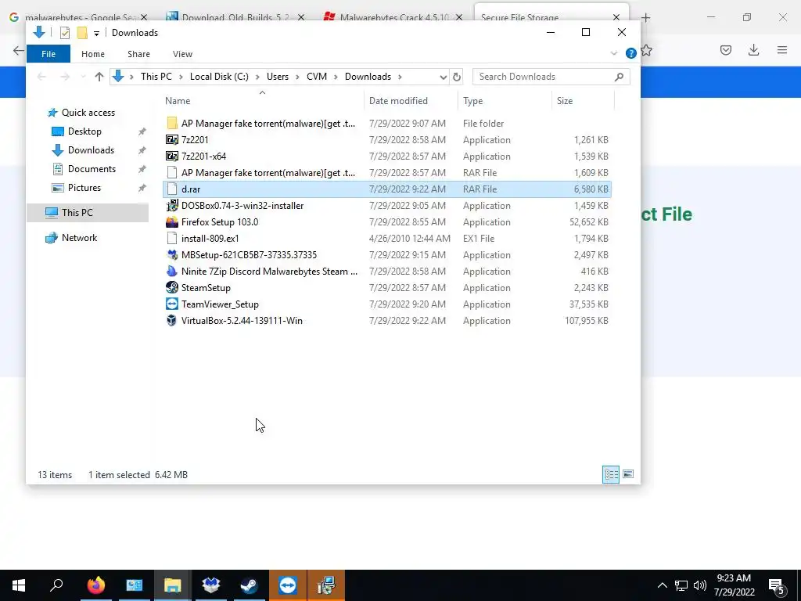Open Pictures in the navigation pane

tap(84, 188)
